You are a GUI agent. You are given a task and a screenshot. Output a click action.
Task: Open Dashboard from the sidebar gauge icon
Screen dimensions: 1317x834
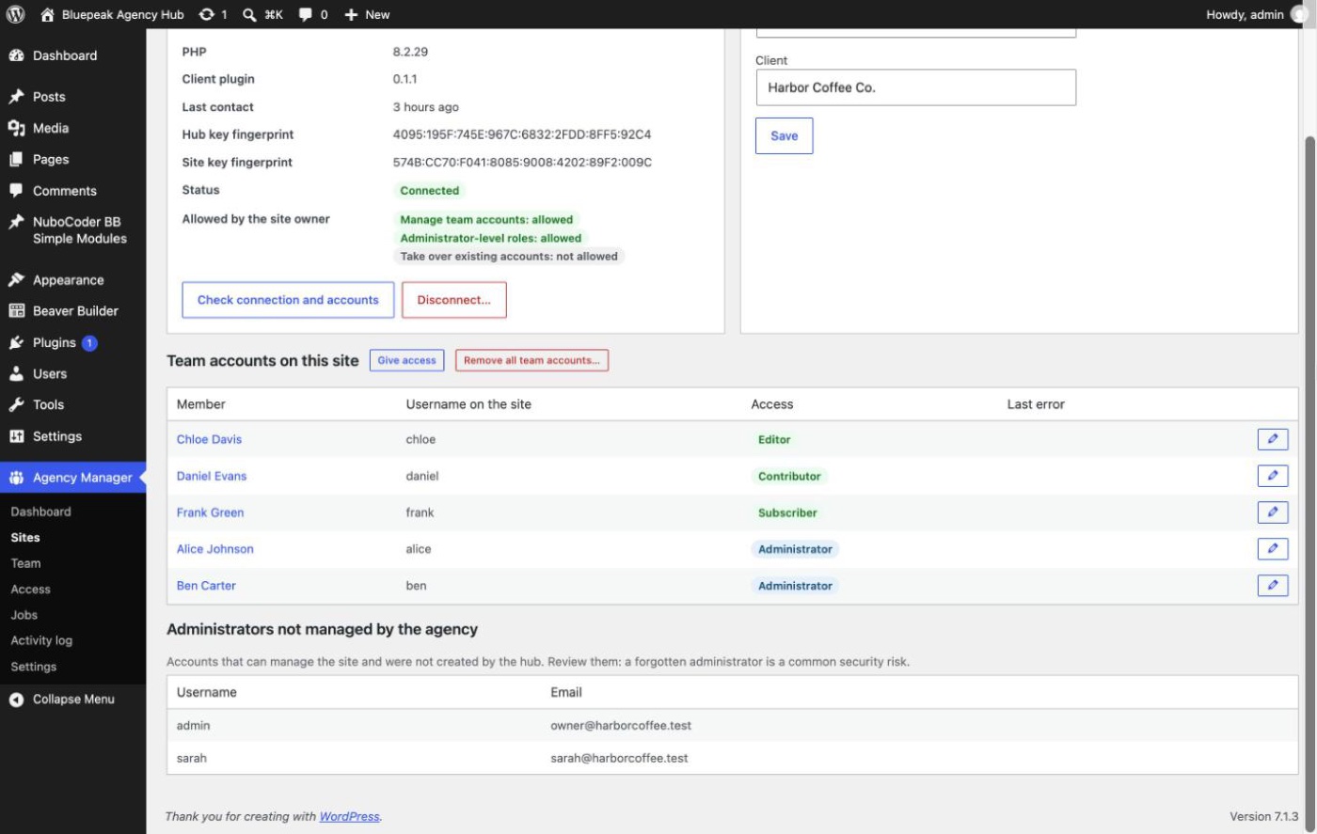(x=16, y=55)
